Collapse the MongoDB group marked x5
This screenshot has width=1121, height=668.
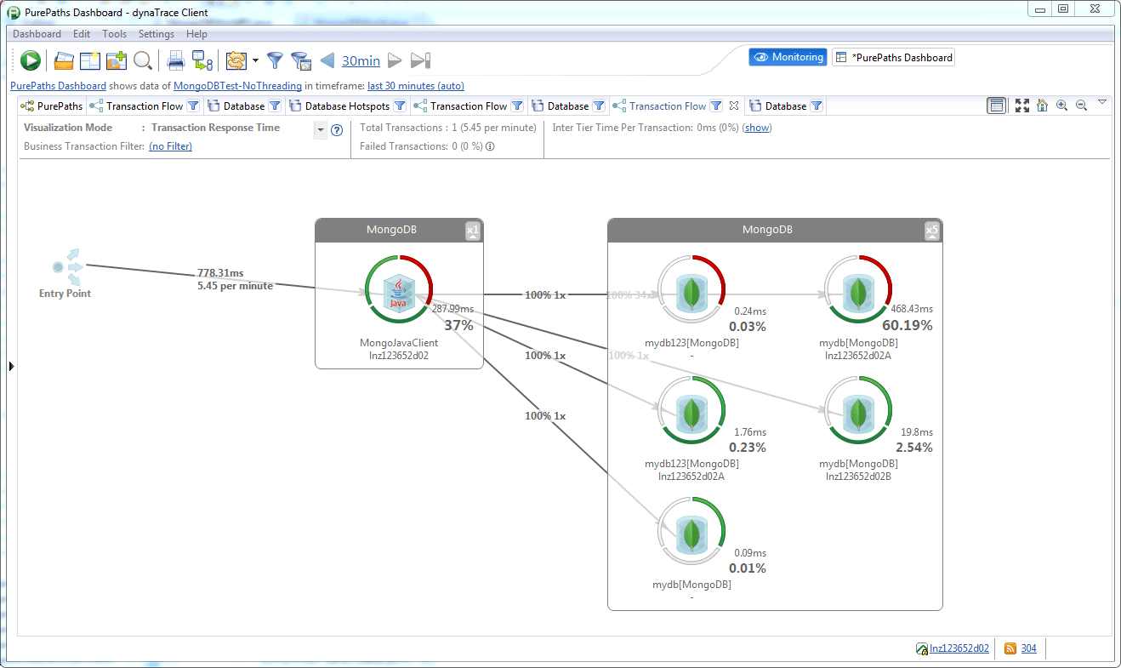[932, 231]
